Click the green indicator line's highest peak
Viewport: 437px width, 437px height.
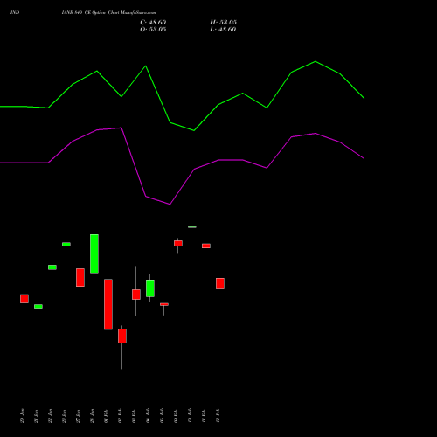tap(316, 61)
